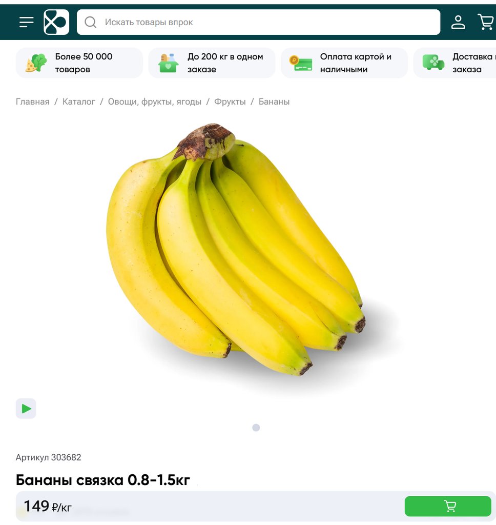
Task: Open 'Каталог' breadcrumb link
Action: point(78,102)
